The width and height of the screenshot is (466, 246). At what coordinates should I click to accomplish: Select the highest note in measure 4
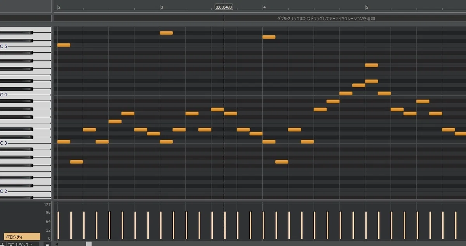pyautogui.click(x=269, y=37)
